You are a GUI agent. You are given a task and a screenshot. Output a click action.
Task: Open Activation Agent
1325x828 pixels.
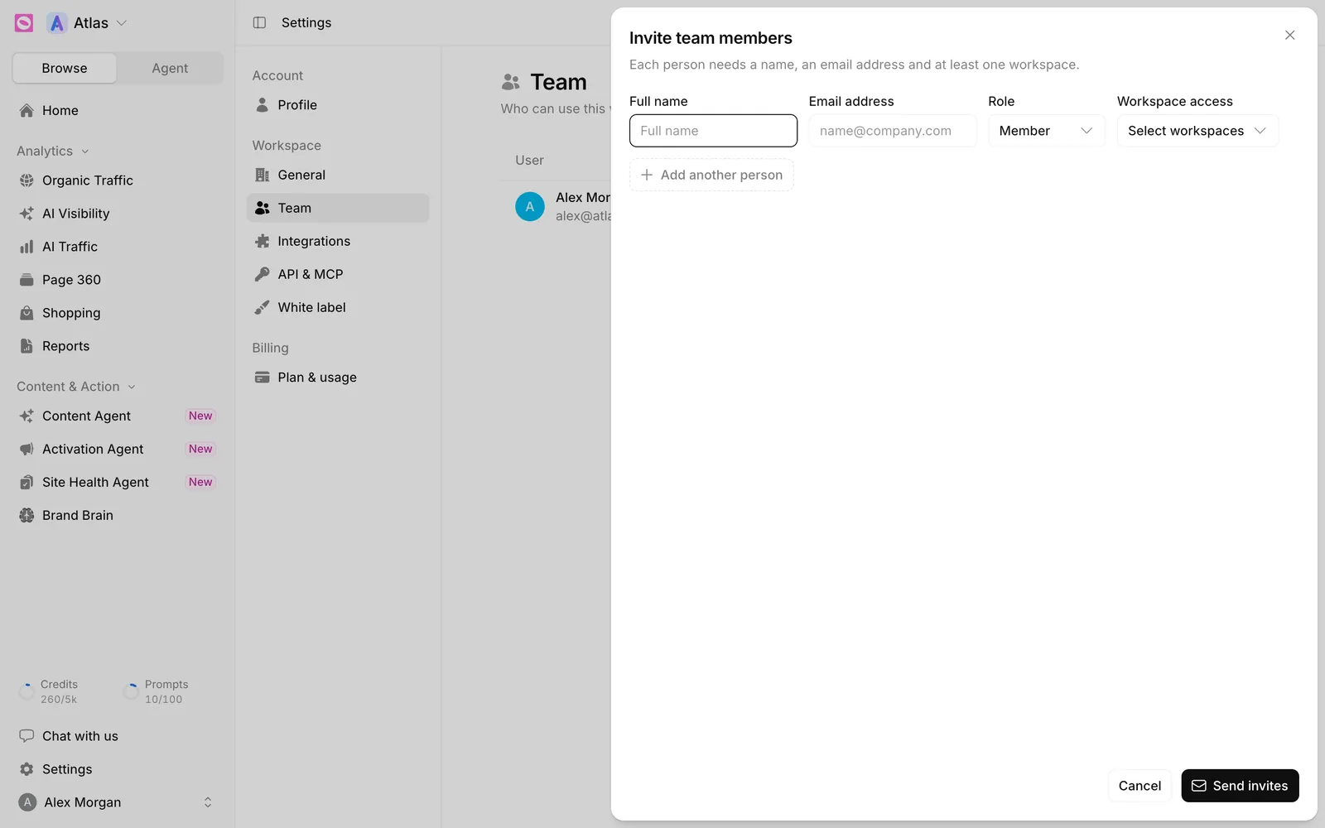click(118, 449)
